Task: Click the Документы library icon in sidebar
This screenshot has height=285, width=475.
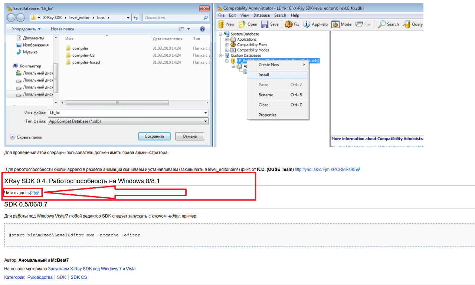Action: coord(19,38)
